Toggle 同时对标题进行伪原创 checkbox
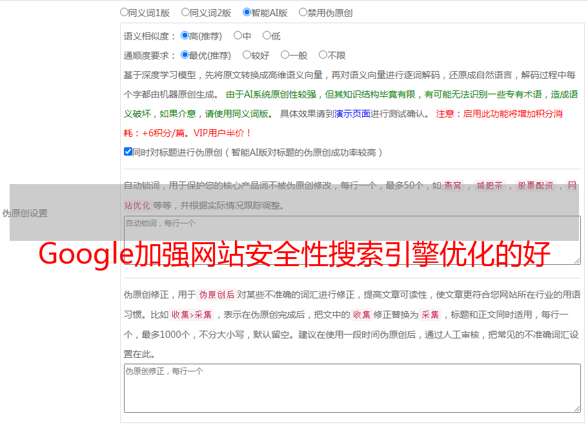588x425 pixels. click(128, 152)
